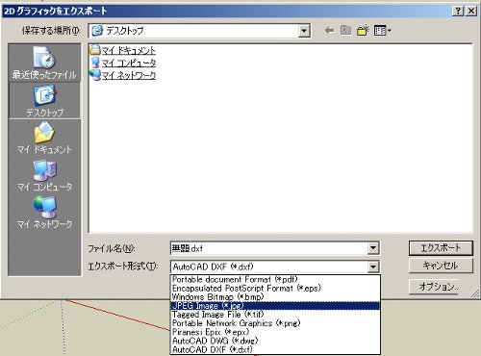Click the キャンセル button
Image resolution: width=481 pixels, height=356 pixels.
tap(441, 266)
